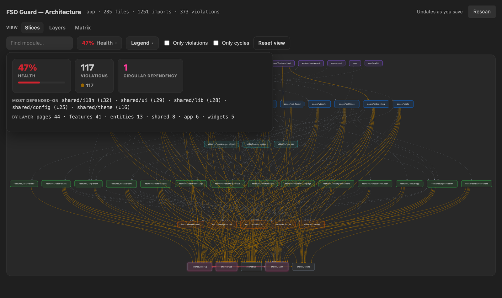This screenshot has width=502, height=298.
Task: Select the shared/theme node
Action: (303, 267)
